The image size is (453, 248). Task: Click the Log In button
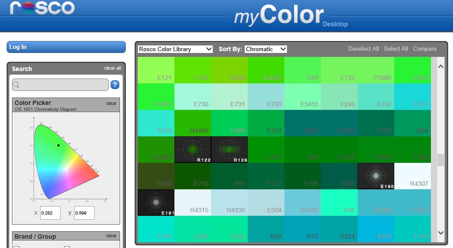click(x=66, y=47)
